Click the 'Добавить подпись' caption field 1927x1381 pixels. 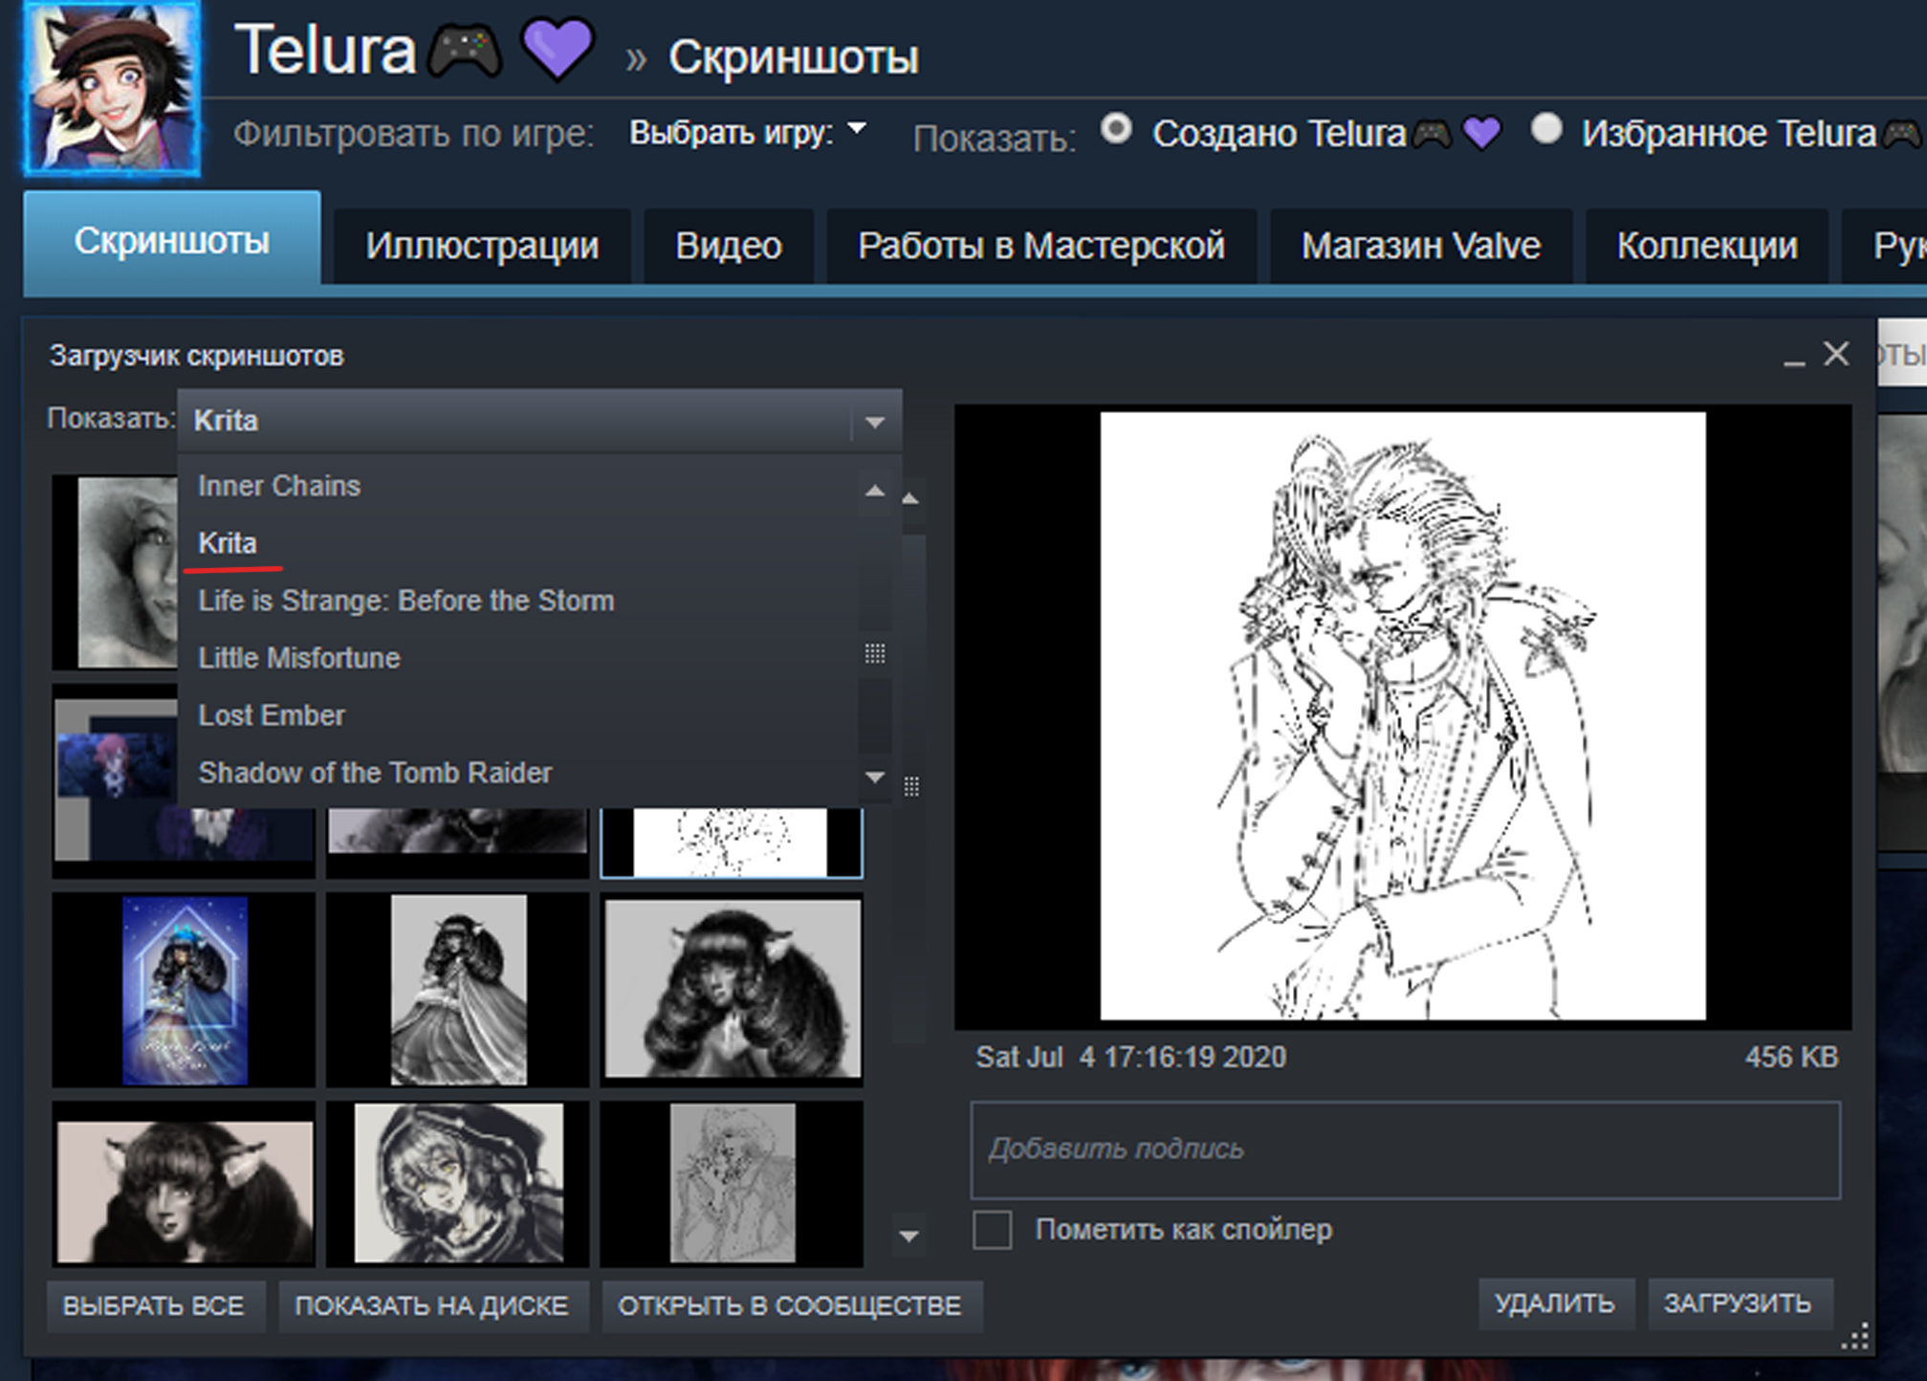point(1404,1149)
